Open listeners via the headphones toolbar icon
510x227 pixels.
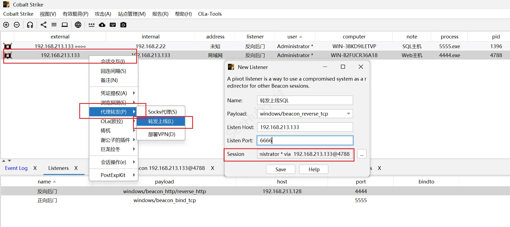[x=30, y=25]
